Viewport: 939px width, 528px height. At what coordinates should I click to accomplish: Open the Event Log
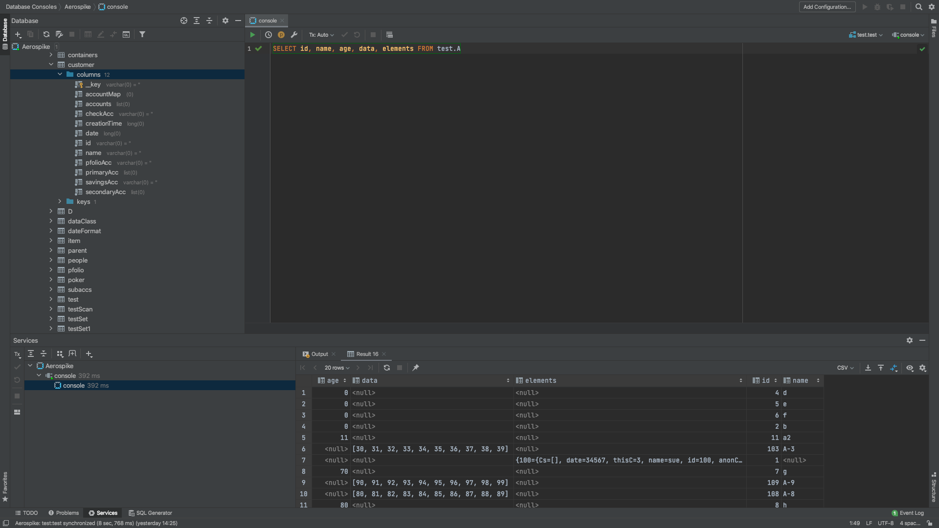click(x=908, y=513)
